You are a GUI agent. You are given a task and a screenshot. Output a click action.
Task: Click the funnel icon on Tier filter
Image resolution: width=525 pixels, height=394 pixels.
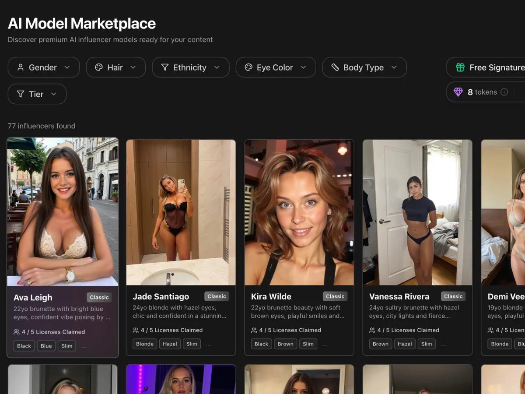[20, 94]
